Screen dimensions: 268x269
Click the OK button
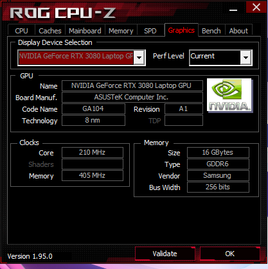[230, 254]
